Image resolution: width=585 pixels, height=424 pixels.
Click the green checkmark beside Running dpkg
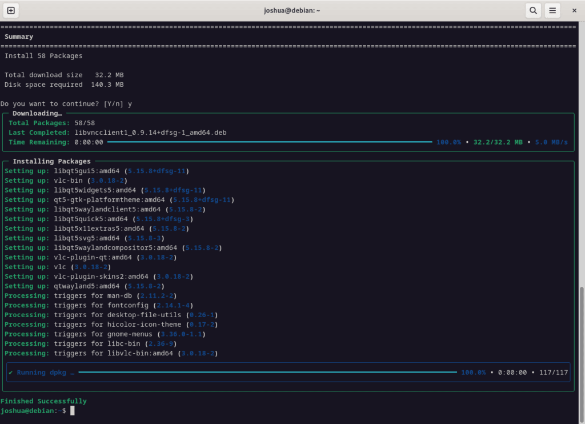[10, 372]
